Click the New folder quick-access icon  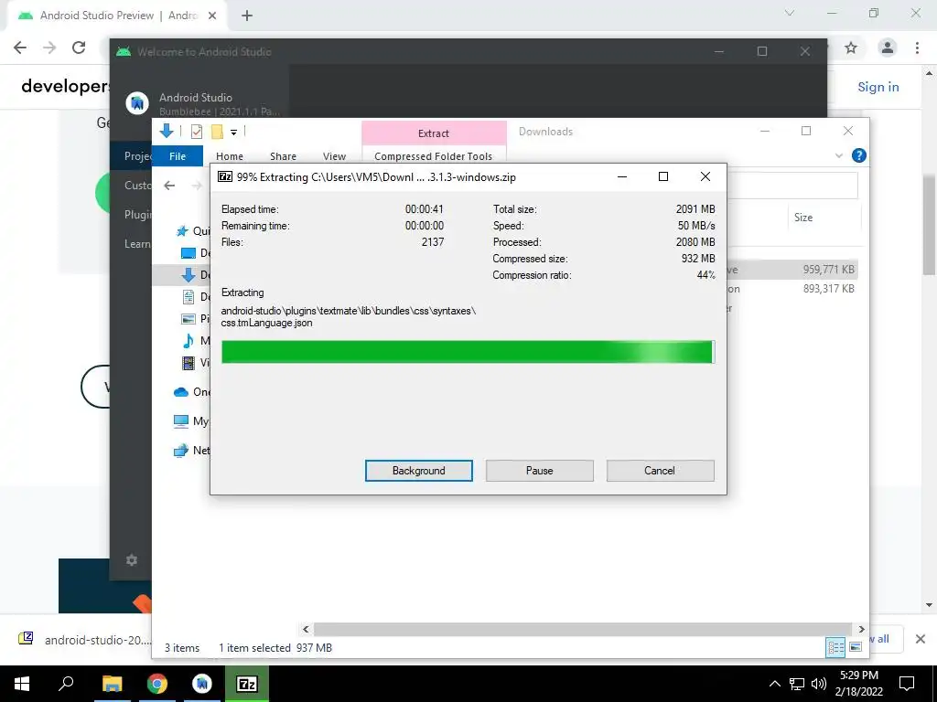pos(217,132)
